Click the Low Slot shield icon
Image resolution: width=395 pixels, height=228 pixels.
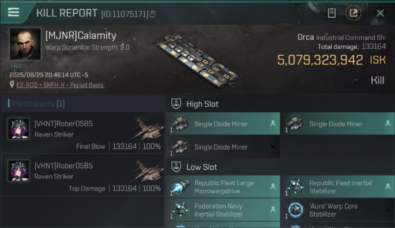pyautogui.click(x=177, y=167)
